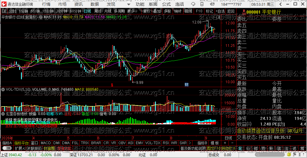Image resolution: width=307 pixels, height=158 pixels.
Task: Switch to 15分钟 chart period
Action: (x=48, y=11)
